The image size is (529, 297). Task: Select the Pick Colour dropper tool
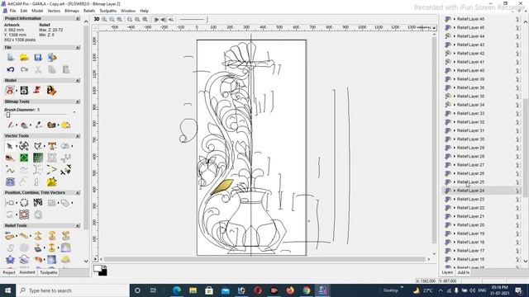(39, 125)
